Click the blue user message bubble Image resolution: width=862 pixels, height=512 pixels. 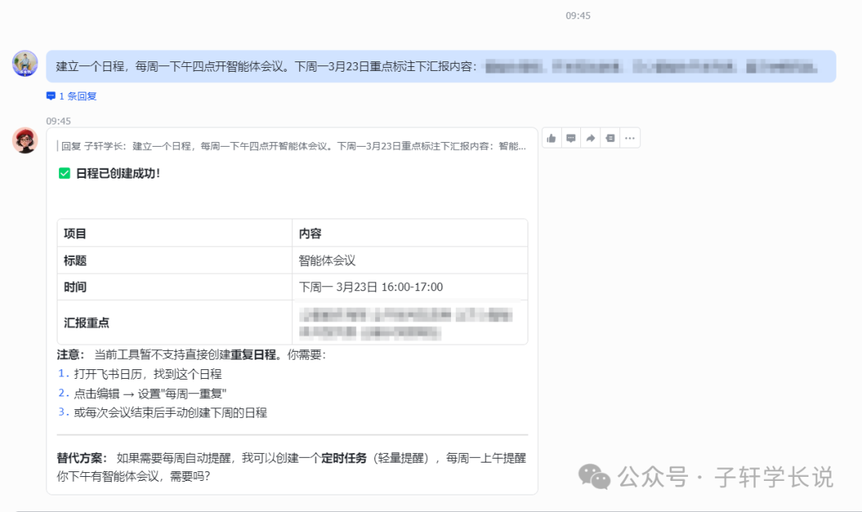pyautogui.click(x=441, y=66)
